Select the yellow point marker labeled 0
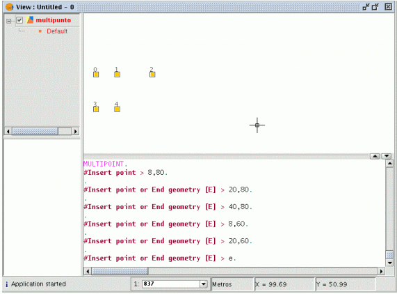The image size is (397, 294). tap(96, 75)
